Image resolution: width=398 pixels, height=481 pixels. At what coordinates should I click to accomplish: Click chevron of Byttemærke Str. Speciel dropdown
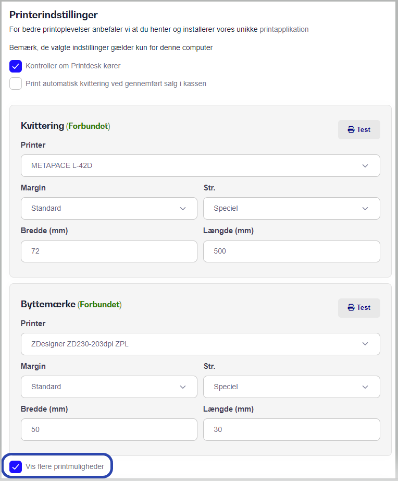pyautogui.click(x=365, y=387)
